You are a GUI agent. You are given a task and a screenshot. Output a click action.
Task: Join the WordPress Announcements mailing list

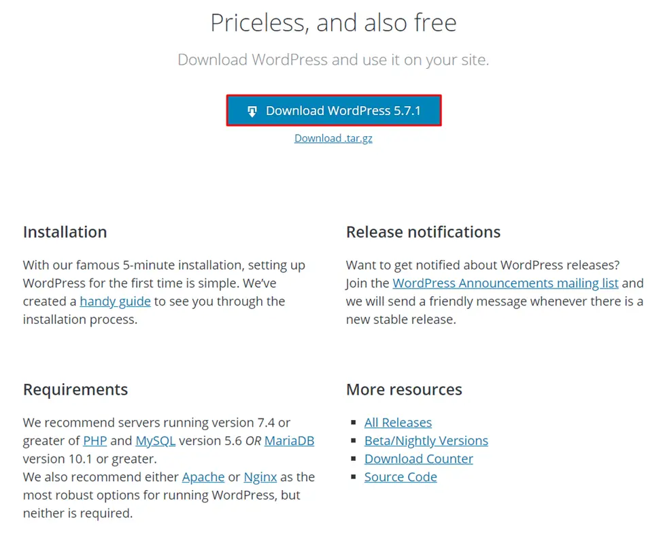[x=506, y=283]
